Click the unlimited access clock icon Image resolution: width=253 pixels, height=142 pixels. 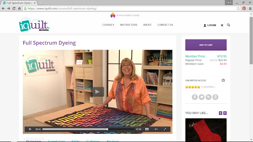point(223,80)
